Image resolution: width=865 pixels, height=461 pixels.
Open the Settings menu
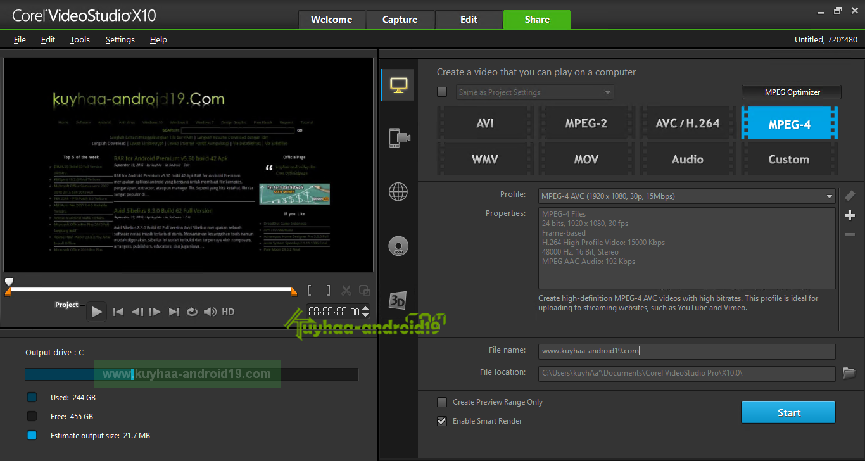tap(120, 39)
